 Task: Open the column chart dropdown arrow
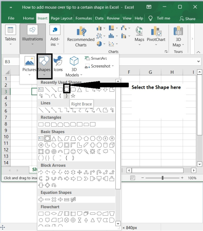[x=104, y=28]
